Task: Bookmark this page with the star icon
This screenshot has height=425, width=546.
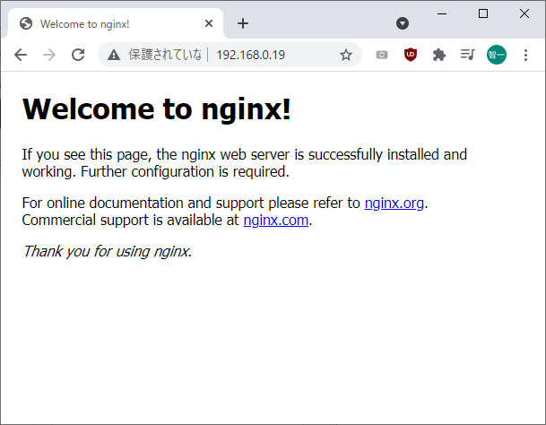Action: (346, 55)
